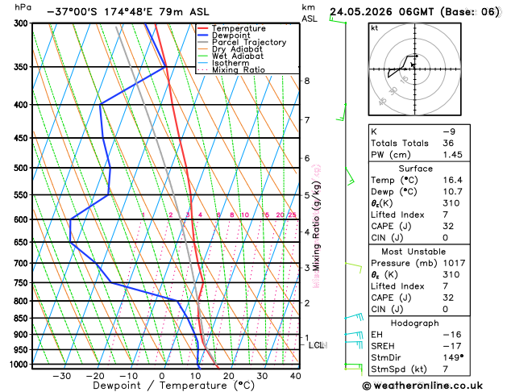Click the -30 temperature axis tick
507x392 pixels.
click(x=61, y=376)
